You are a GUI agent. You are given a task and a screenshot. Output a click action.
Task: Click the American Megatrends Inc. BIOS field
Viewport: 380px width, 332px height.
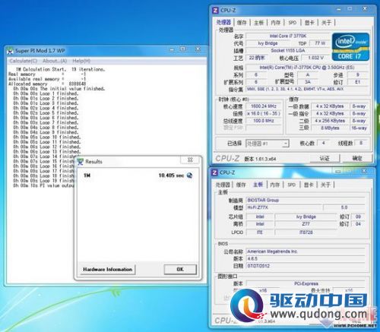[306, 251]
